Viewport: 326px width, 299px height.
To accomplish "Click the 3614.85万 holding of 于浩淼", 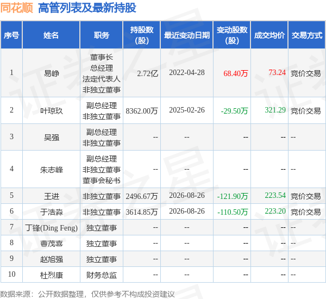I will click(142, 212).
